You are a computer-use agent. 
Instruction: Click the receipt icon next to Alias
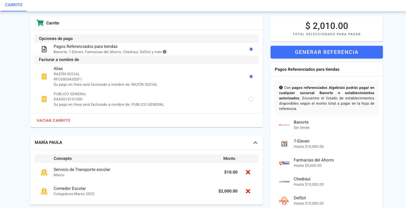tap(44, 77)
